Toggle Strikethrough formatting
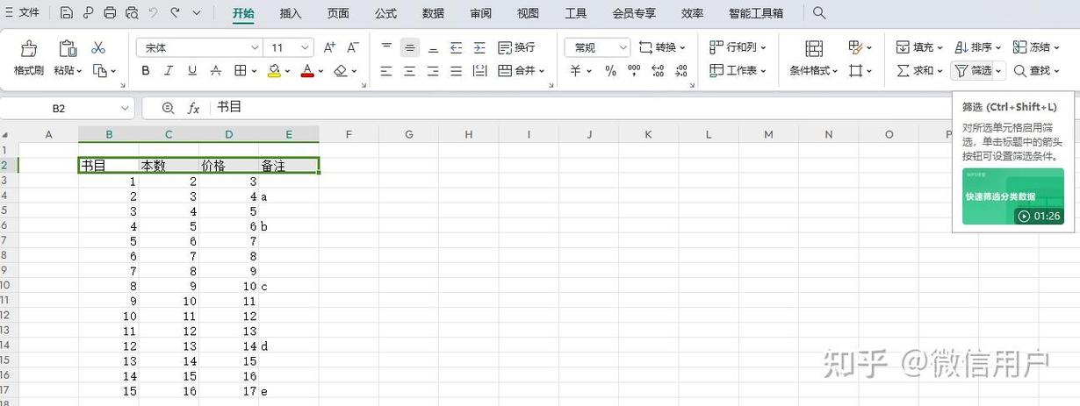Viewport: 1080px width, 406px height. click(x=216, y=71)
